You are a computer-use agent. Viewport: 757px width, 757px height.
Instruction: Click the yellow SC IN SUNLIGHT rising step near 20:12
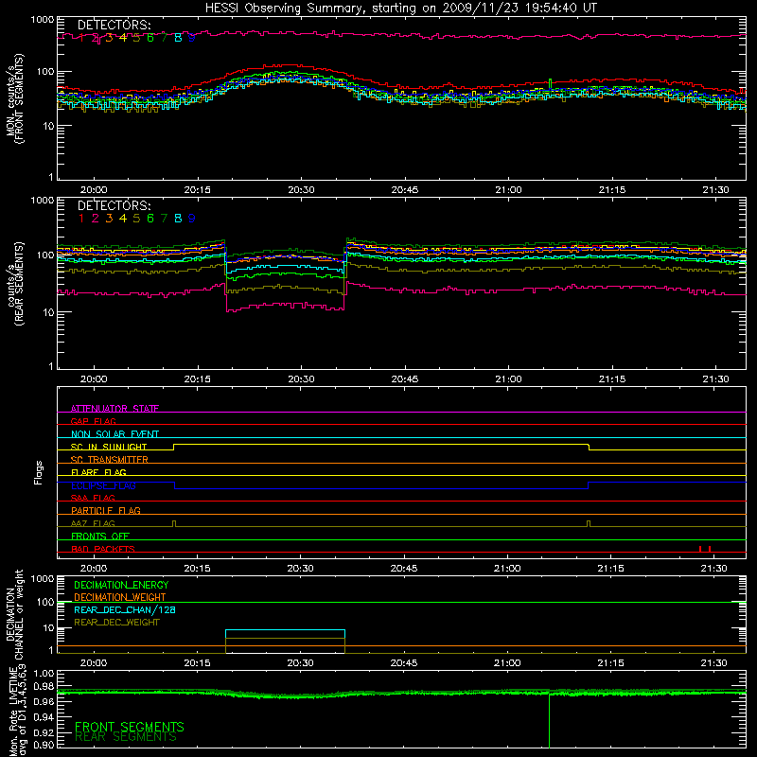click(x=174, y=447)
